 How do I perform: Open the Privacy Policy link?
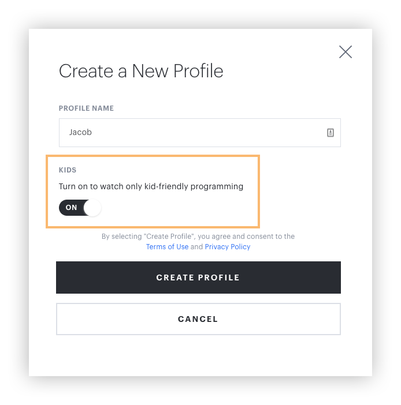pos(228,247)
